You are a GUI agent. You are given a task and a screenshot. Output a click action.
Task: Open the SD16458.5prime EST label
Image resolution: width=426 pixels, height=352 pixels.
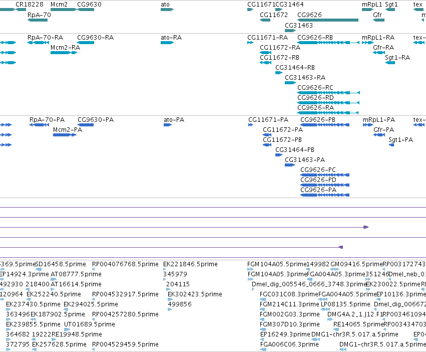tap(61, 264)
